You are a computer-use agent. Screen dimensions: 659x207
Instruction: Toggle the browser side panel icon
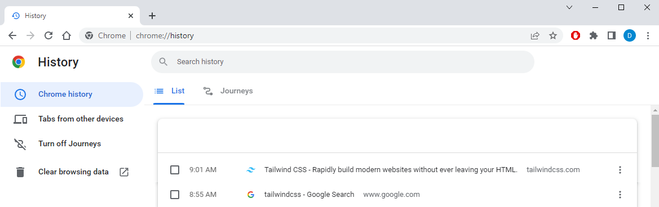click(x=612, y=35)
